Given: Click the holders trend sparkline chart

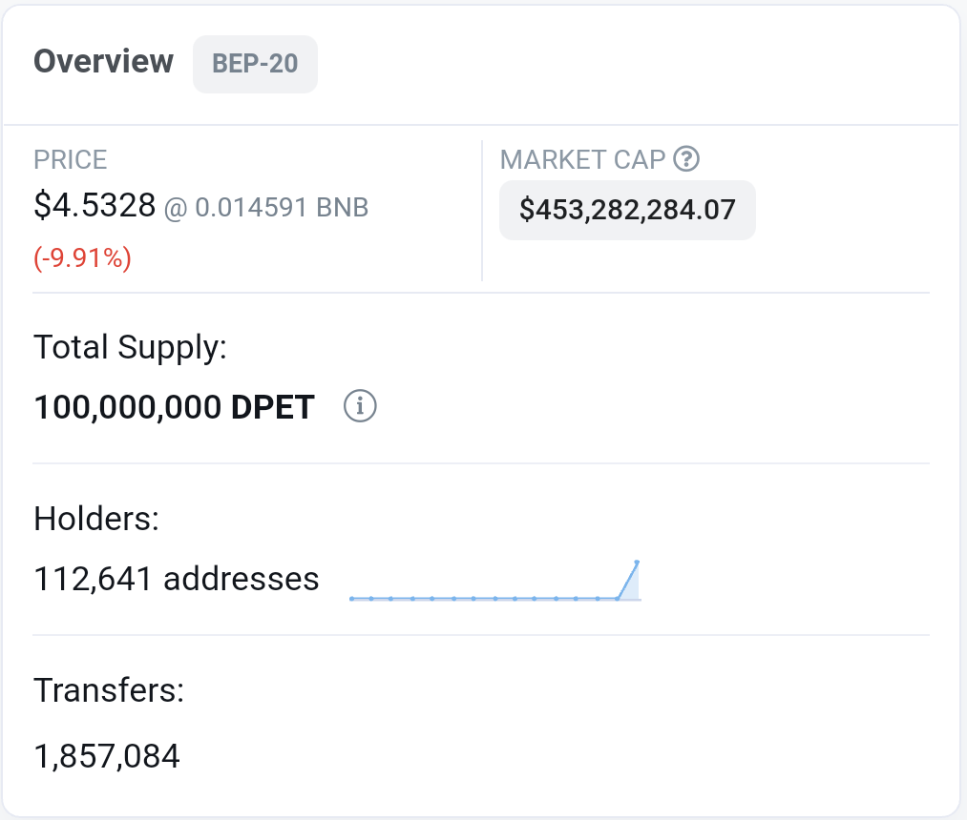Looking at the screenshot, I should point(495,581).
